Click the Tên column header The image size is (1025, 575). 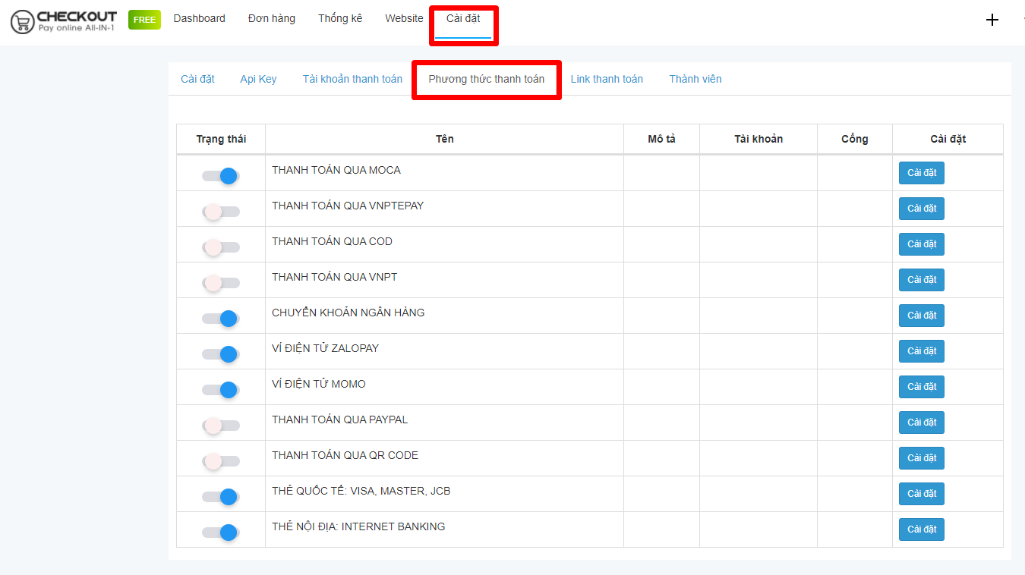point(445,139)
